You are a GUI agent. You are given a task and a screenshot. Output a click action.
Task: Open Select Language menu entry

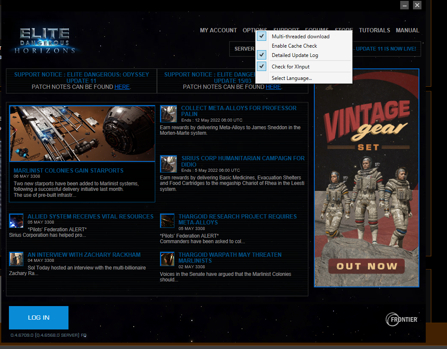(x=304, y=78)
